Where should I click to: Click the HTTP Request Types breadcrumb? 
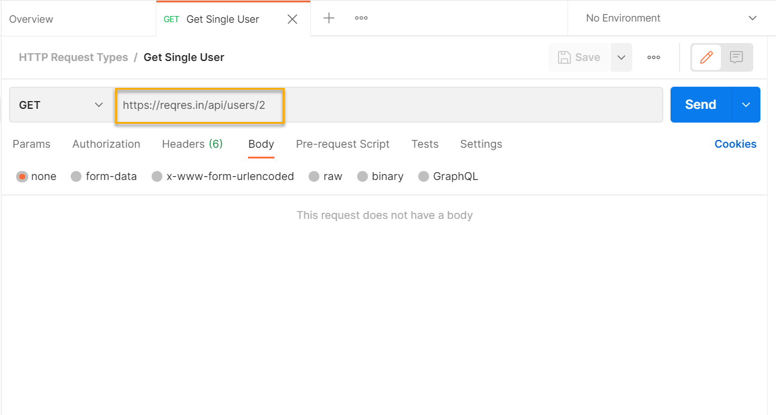73,57
